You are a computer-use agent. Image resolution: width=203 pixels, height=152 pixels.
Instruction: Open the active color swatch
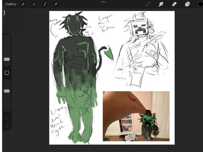coord(200,4)
